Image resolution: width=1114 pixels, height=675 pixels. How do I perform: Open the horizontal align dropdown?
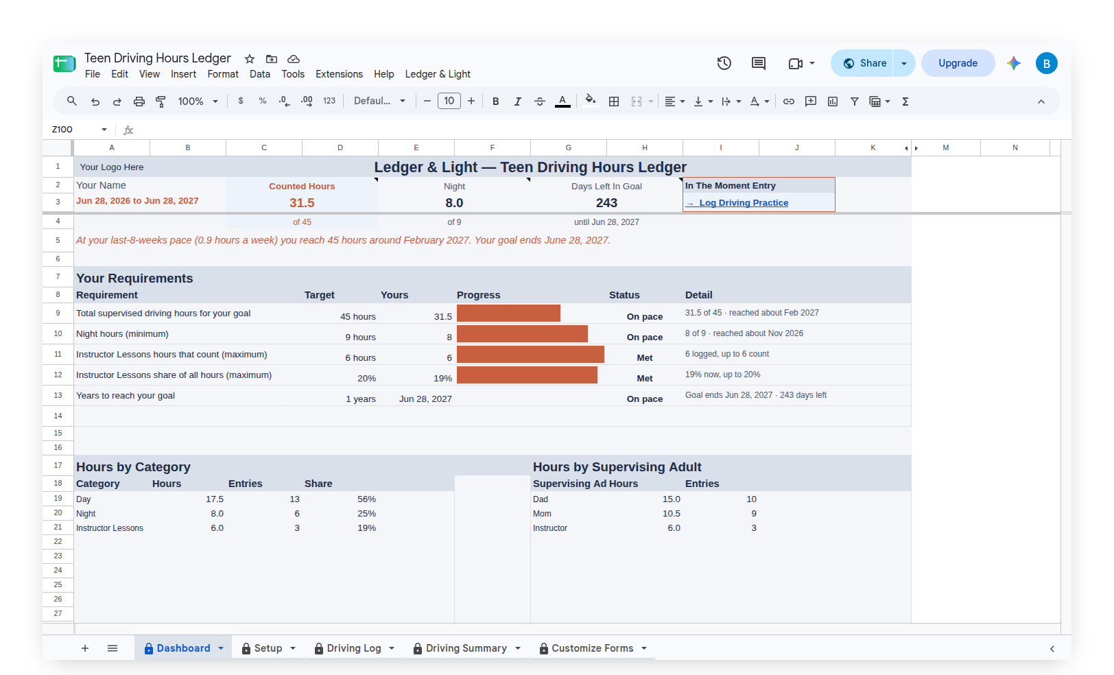[x=675, y=102]
